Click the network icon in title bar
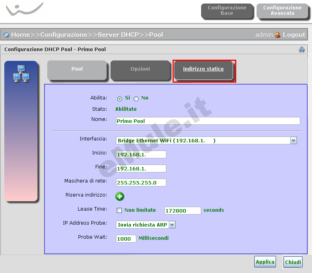312x273 pixels. [x=302, y=50]
